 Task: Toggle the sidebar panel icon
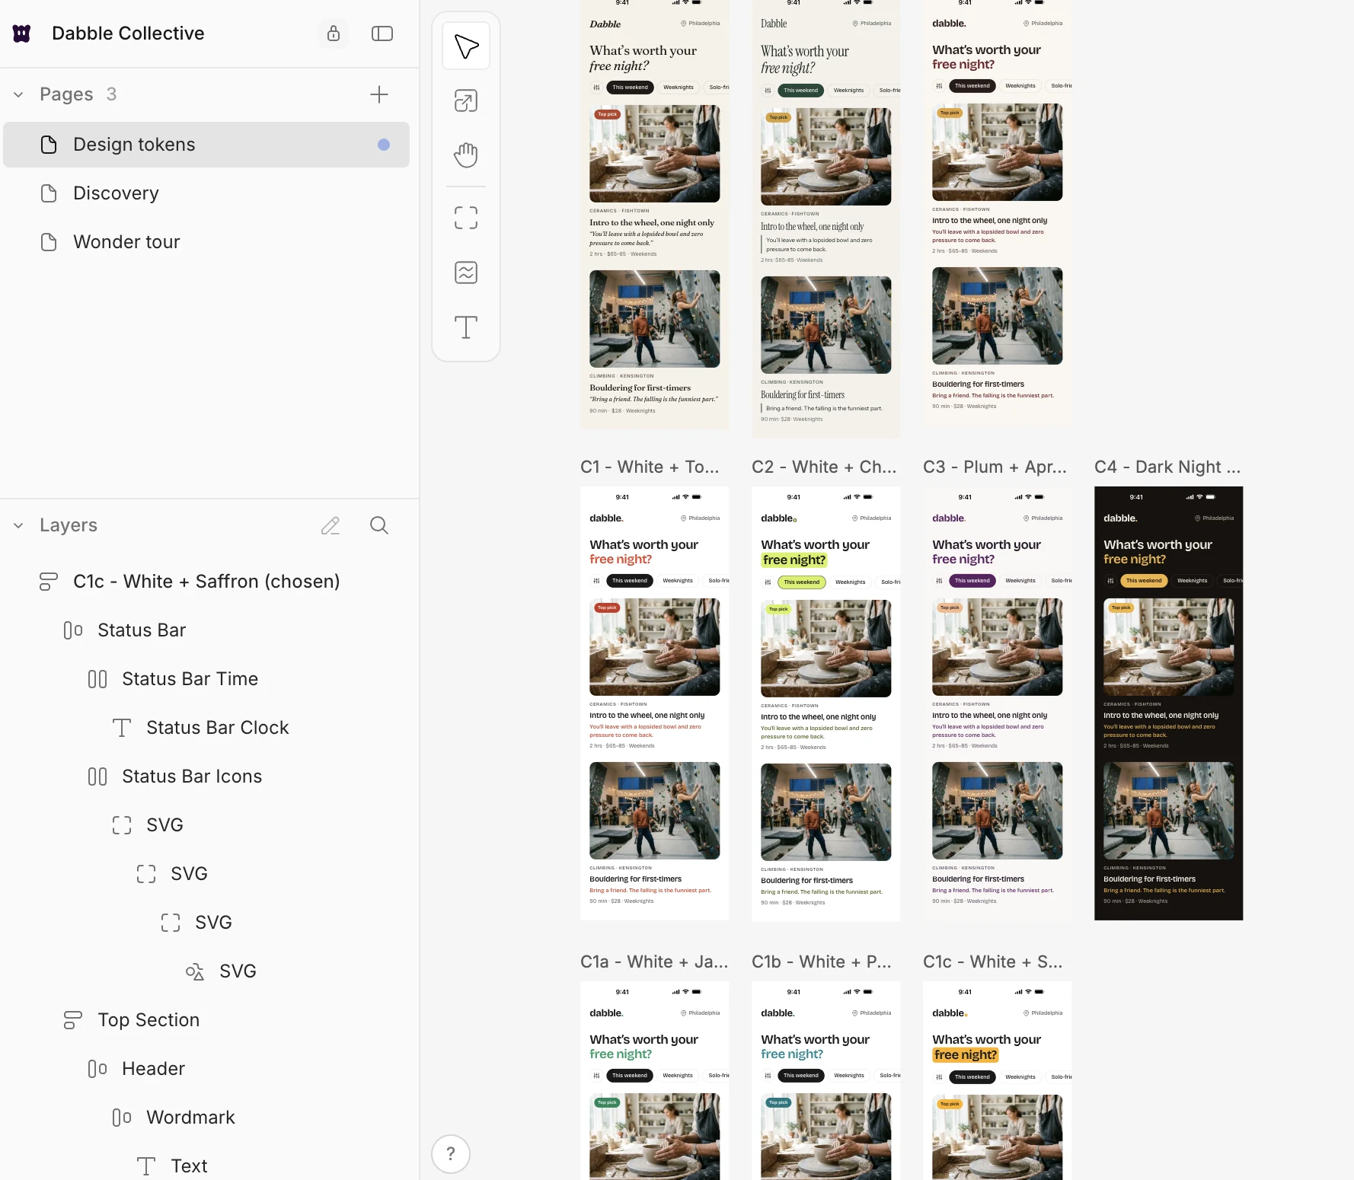point(382,33)
